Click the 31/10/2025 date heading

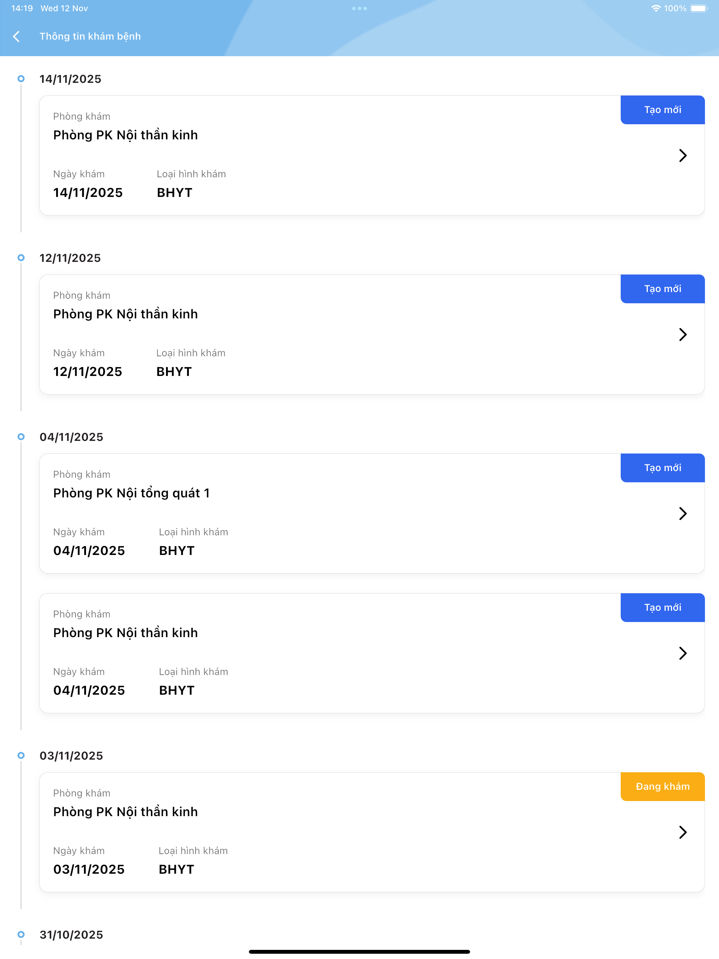72,935
